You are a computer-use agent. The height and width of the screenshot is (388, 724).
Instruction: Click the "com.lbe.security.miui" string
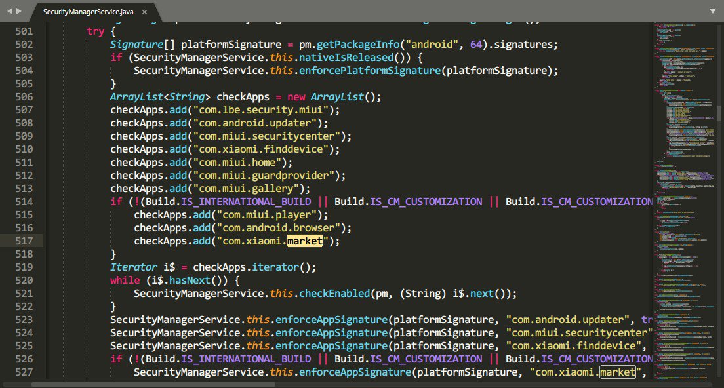(x=260, y=110)
